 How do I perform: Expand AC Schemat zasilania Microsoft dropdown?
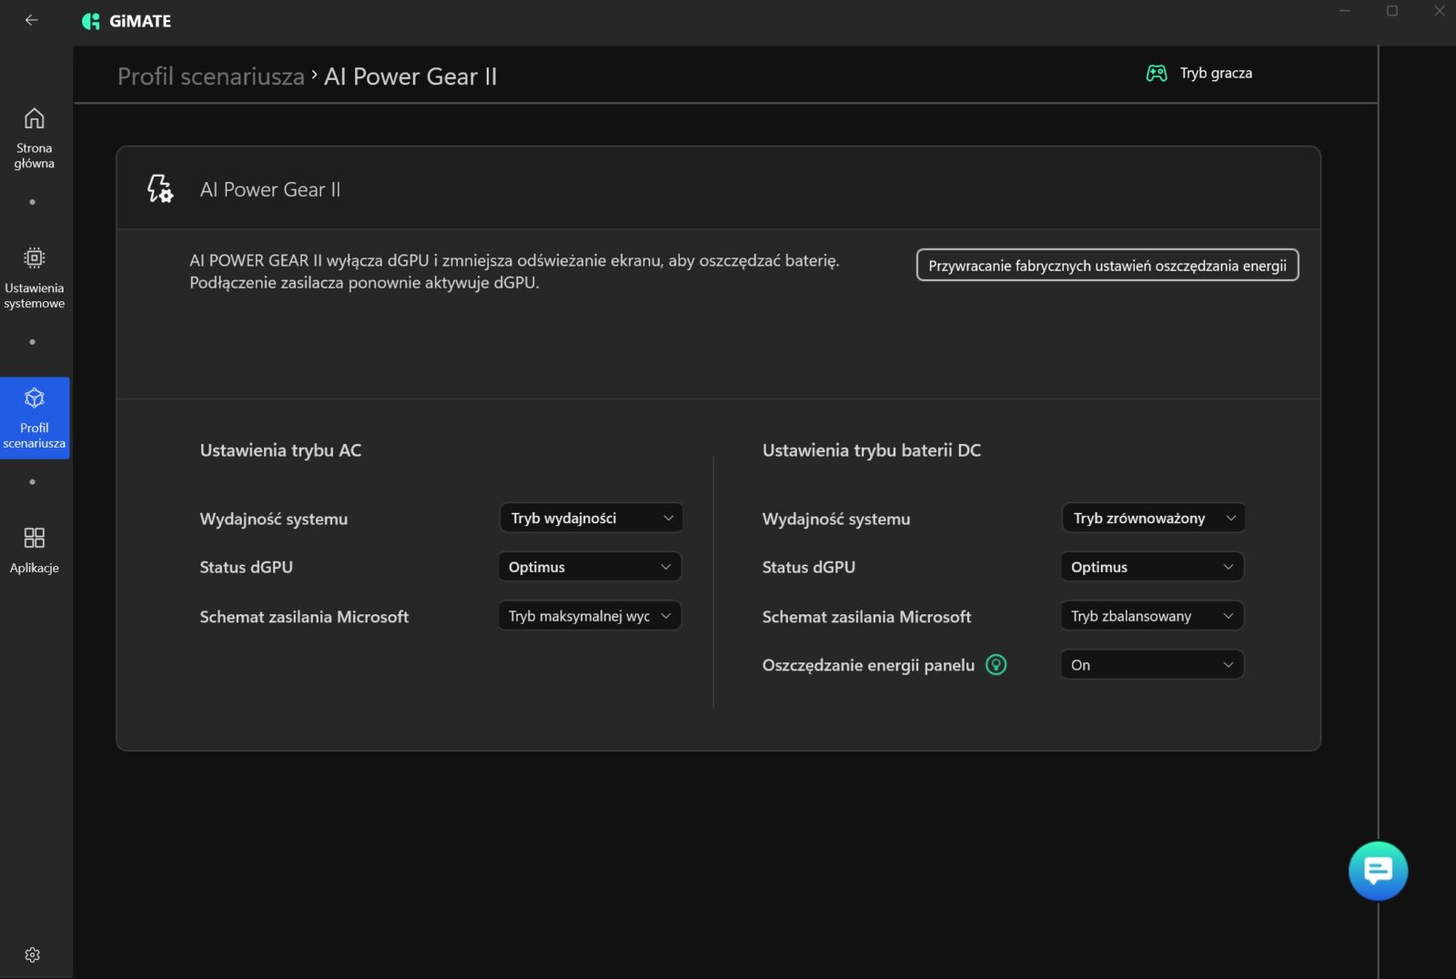coord(589,616)
